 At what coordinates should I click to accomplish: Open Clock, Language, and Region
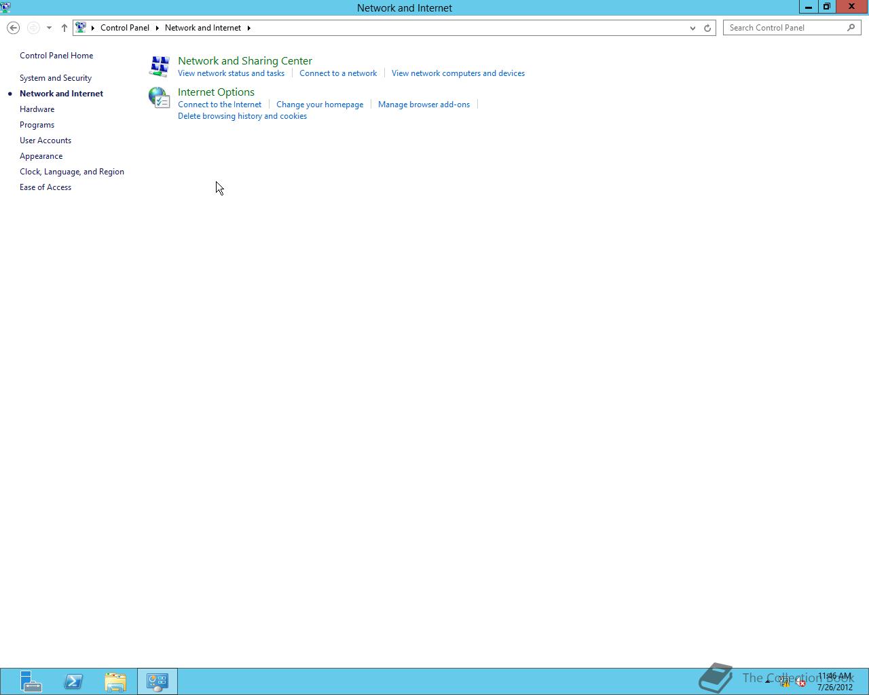(x=72, y=172)
